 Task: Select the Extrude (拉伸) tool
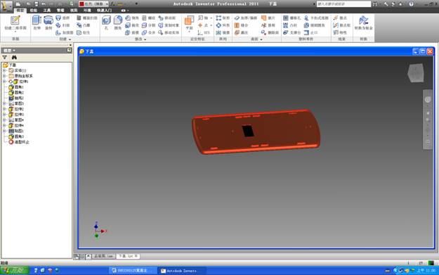click(37, 23)
